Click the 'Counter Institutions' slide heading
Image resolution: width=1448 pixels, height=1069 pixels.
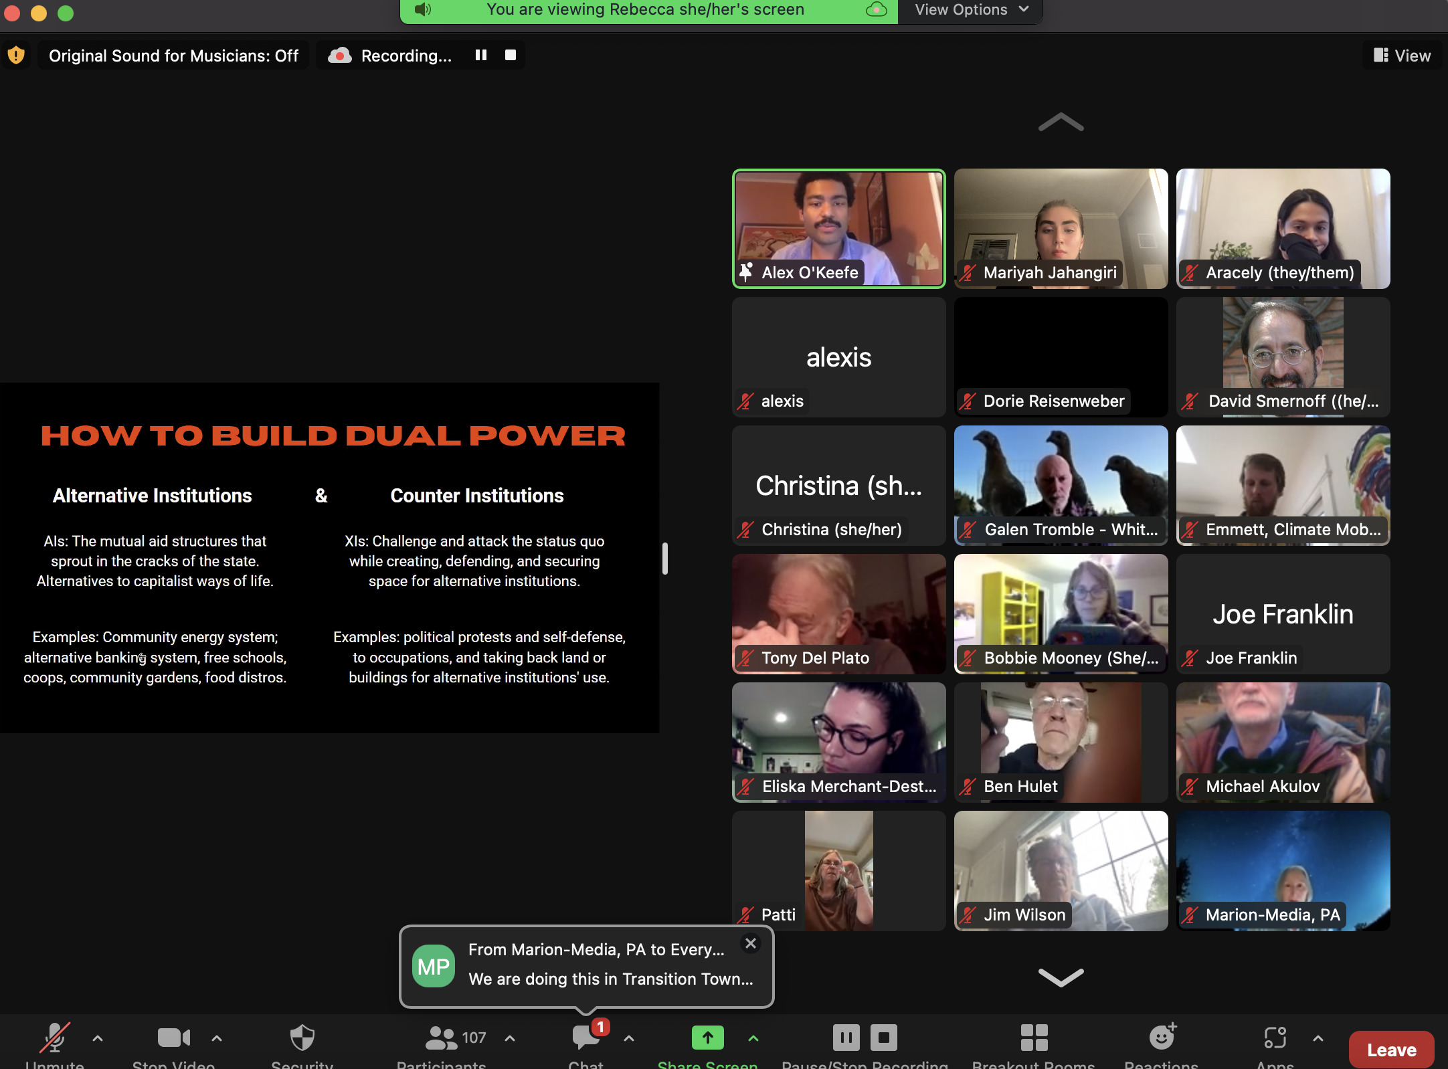coord(477,495)
